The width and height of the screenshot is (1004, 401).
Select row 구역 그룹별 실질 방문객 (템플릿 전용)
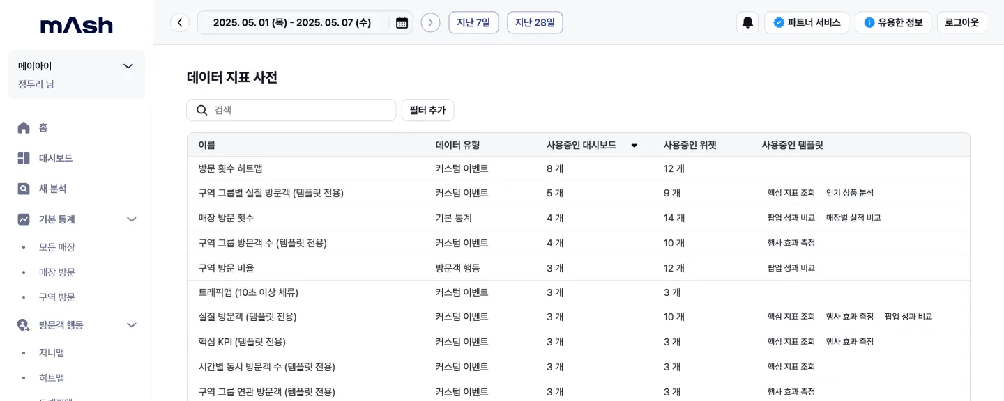[x=579, y=193]
